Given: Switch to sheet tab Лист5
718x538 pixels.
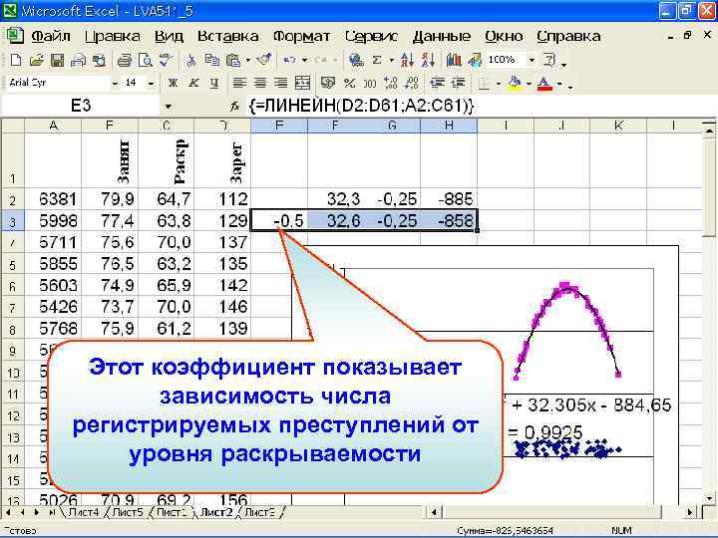Looking at the screenshot, I should [128, 512].
